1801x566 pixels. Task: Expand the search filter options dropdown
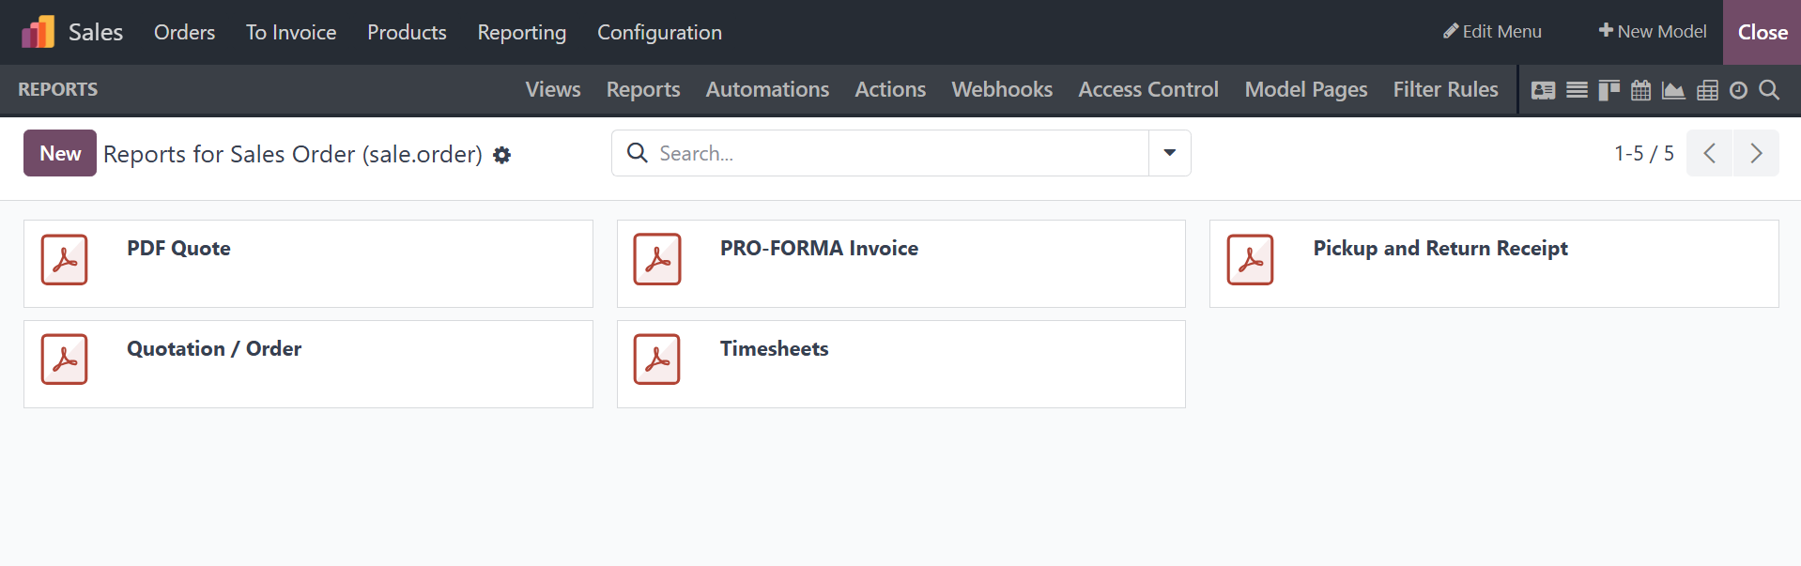point(1170,153)
